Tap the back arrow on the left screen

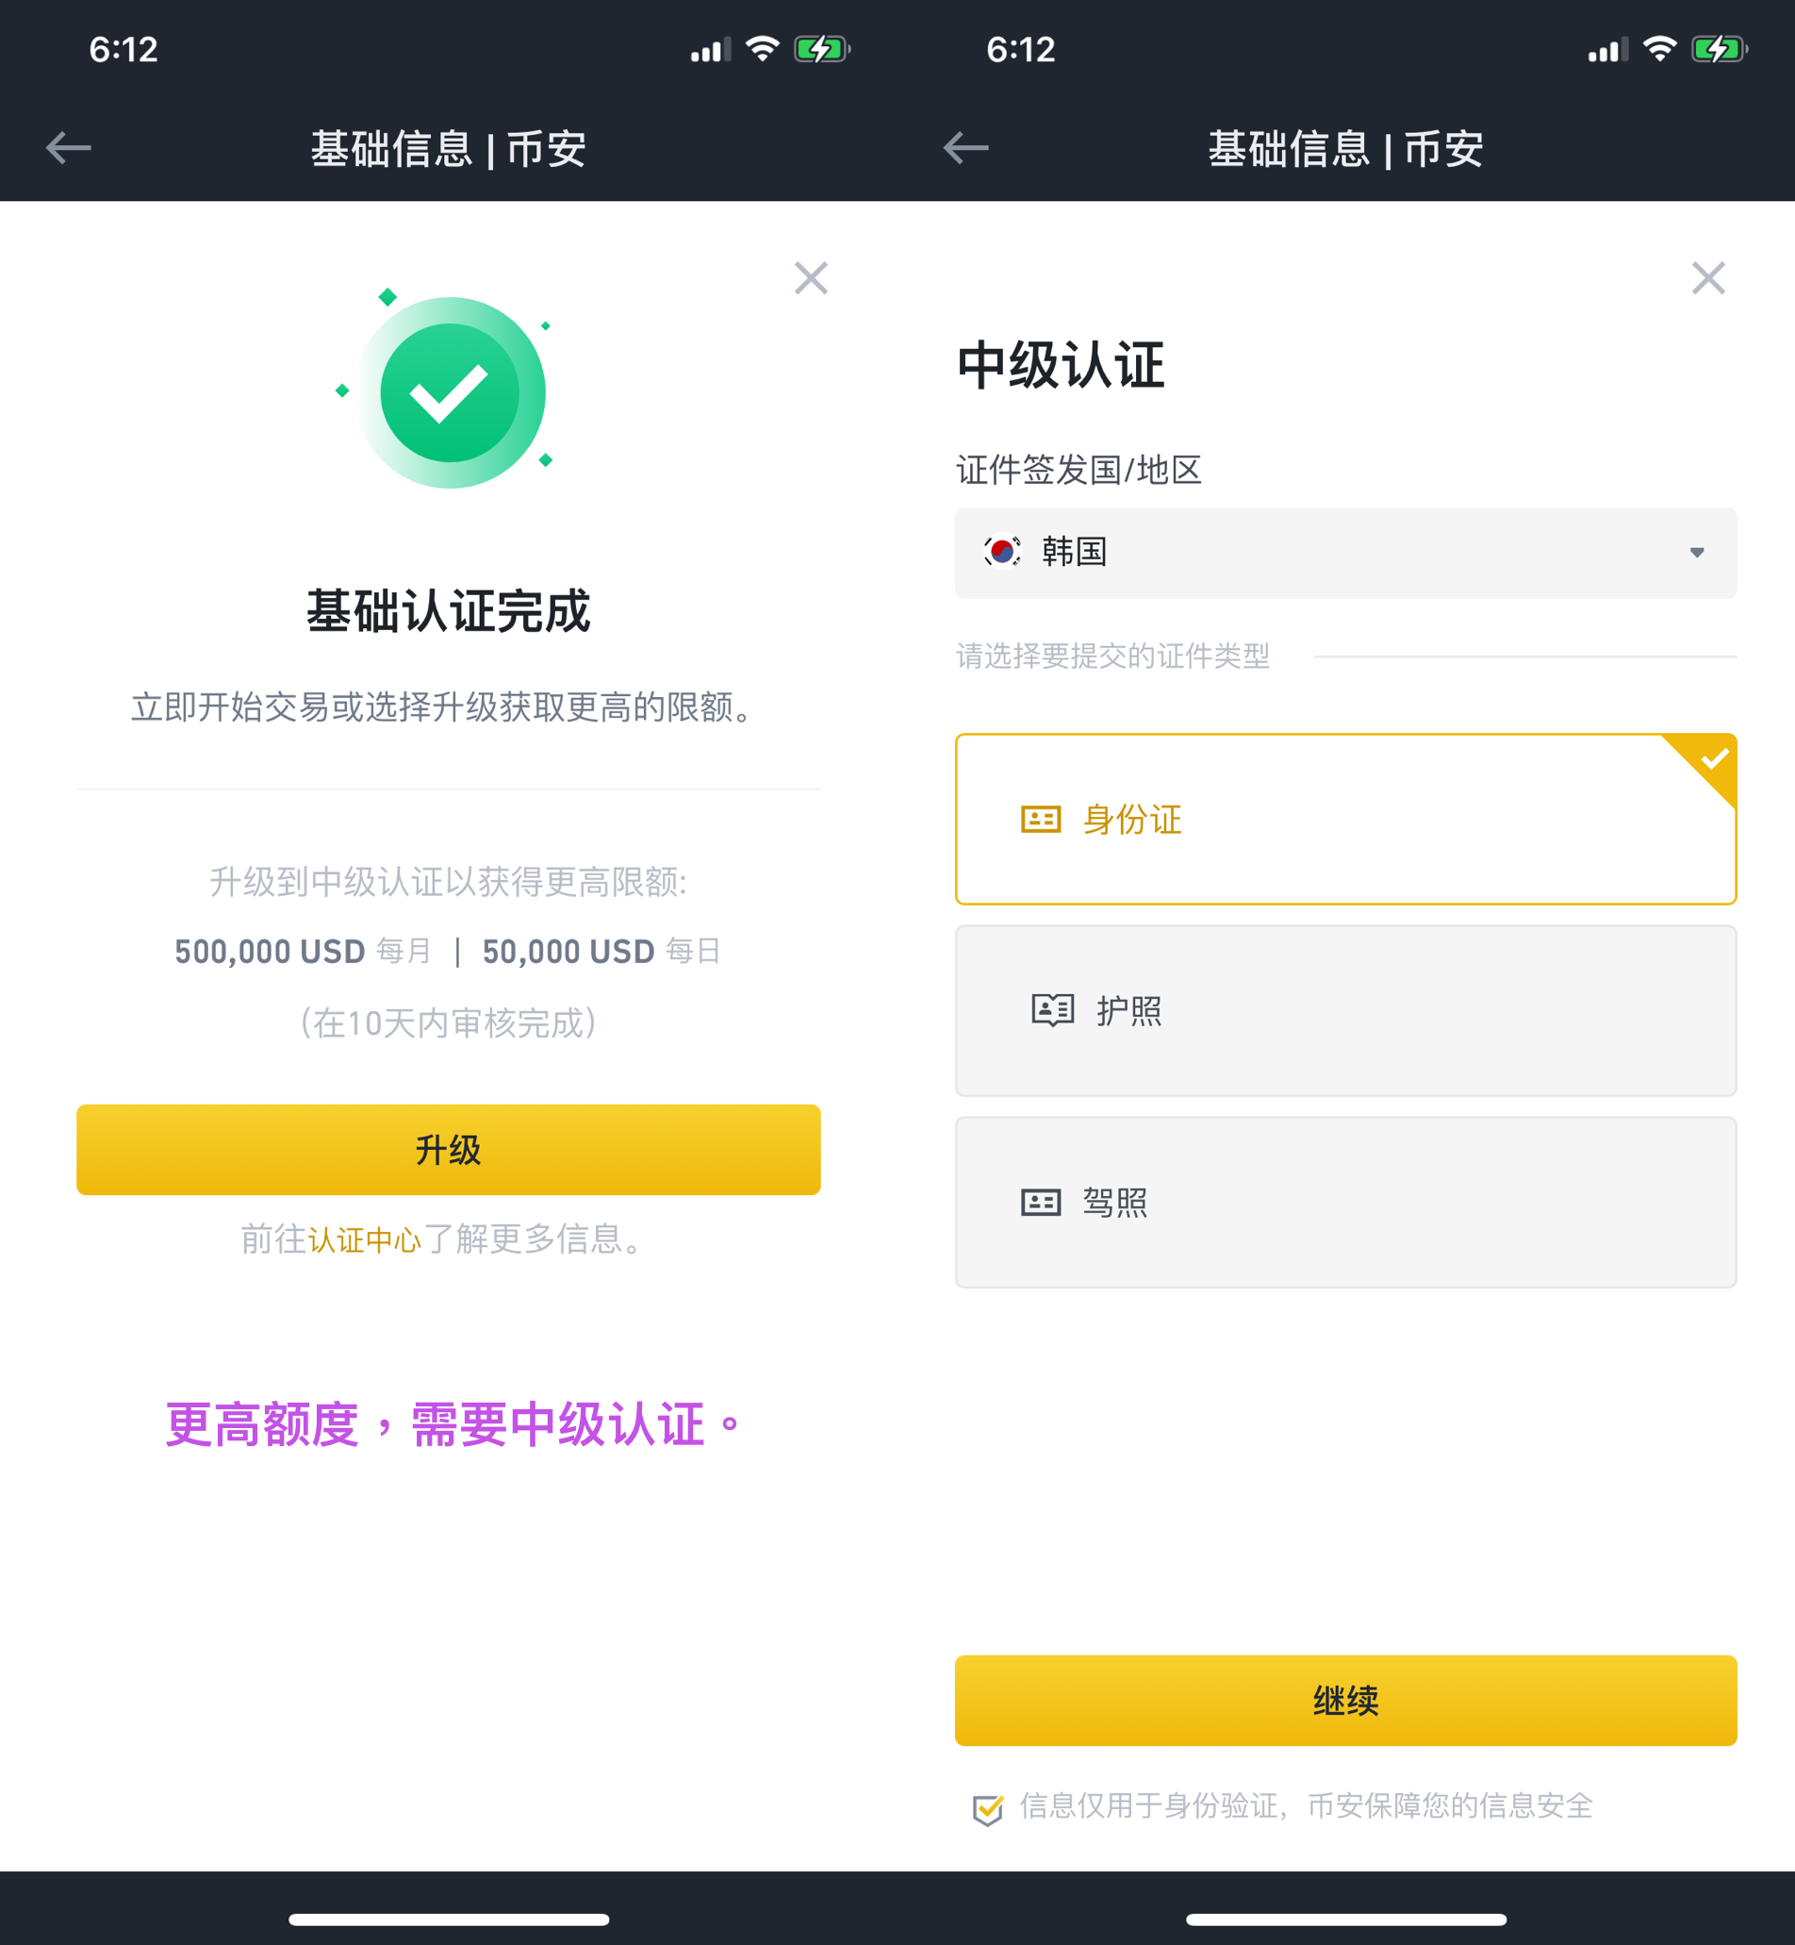(x=67, y=148)
